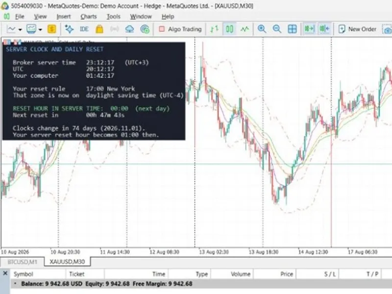This screenshot has width=392, height=294.
Task: Toggle chart auto scroll
Action: click(309, 29)
